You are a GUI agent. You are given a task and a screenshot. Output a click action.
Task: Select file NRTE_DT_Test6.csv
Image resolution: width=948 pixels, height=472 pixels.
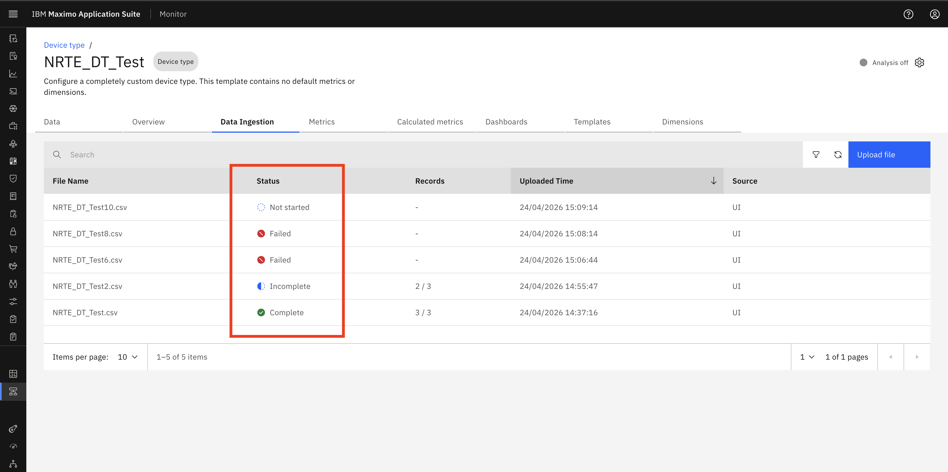click(x=87, y=260)
